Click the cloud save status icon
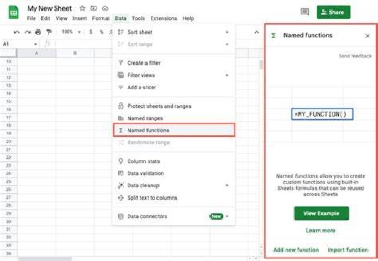This screenshot has width=378, height=261. coord(105,8)
